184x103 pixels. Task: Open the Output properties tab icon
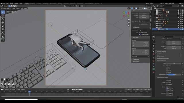tap(154, 46)
